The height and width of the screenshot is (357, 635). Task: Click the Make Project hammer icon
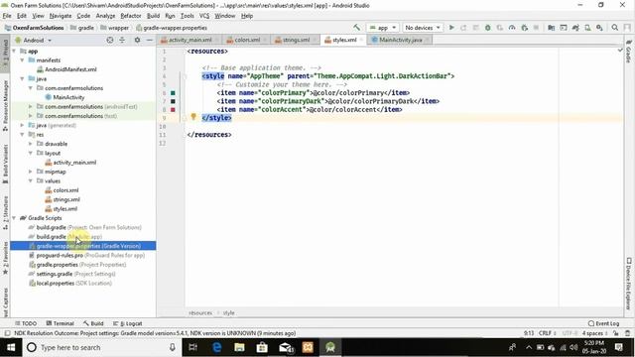coord(356,28)
